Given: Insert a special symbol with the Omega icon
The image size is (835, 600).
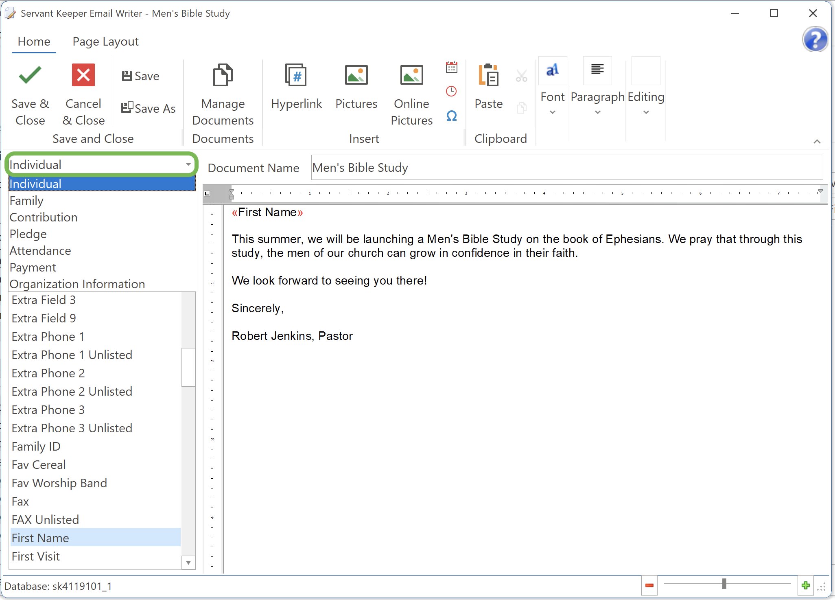Looking at the screenshot, I should click(x=451, y=116).
